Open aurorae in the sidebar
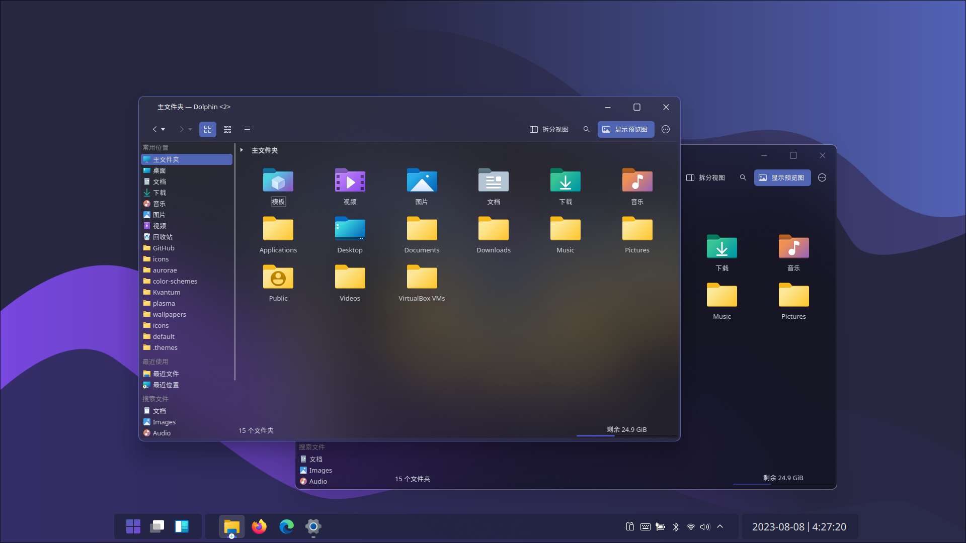Viewport: 966px width, 543px height. (x=187, y=270)
